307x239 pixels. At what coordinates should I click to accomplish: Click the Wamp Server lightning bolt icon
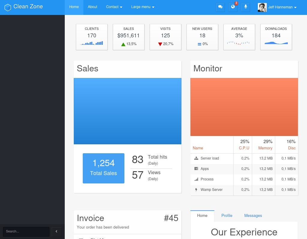pyautogui.click(x=196, y=190)
